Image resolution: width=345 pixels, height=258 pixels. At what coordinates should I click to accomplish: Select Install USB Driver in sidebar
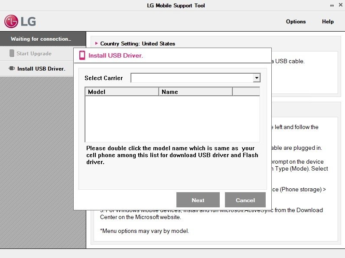pyautogui.click(x=36, y=68)
